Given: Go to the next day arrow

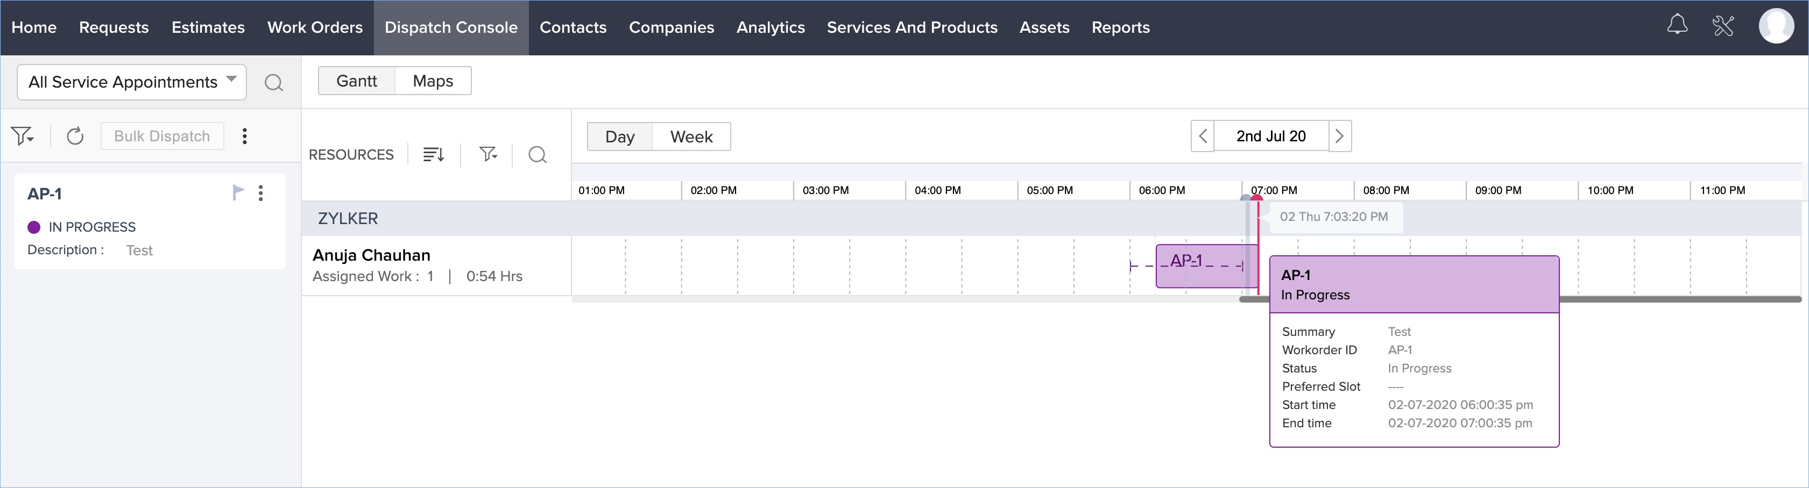Looking at the screenshot, I should (x=1339, y=136).
